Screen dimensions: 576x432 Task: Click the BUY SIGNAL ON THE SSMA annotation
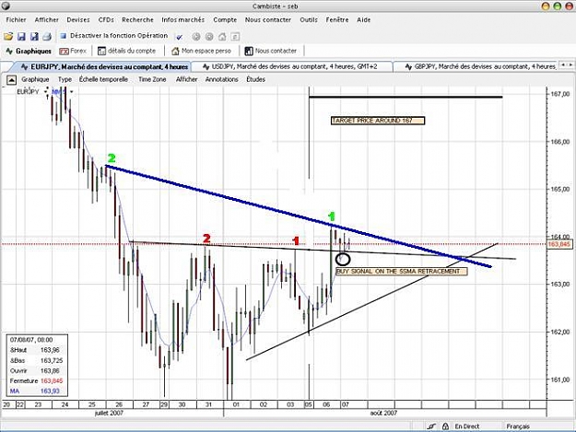pyautogui.click(x=402, y=271)
